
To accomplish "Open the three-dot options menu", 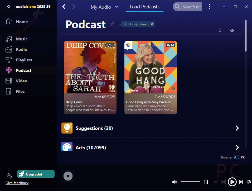I will coord(210,7).
